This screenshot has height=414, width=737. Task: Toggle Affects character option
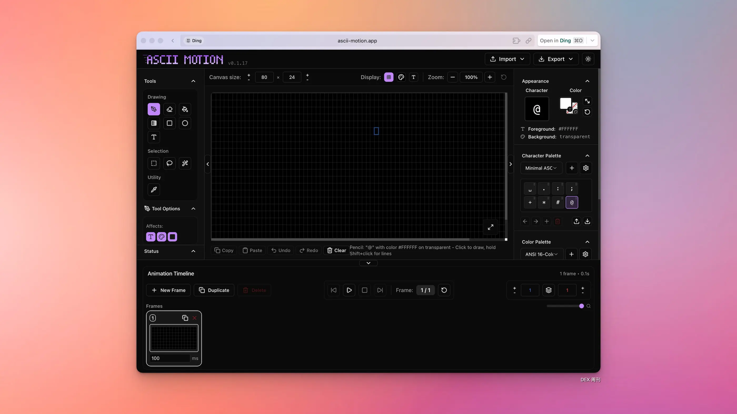[x=151, y=237]
